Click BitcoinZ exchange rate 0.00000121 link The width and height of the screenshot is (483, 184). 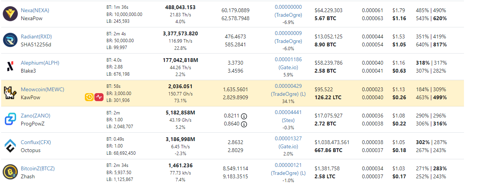pos(288,165)
